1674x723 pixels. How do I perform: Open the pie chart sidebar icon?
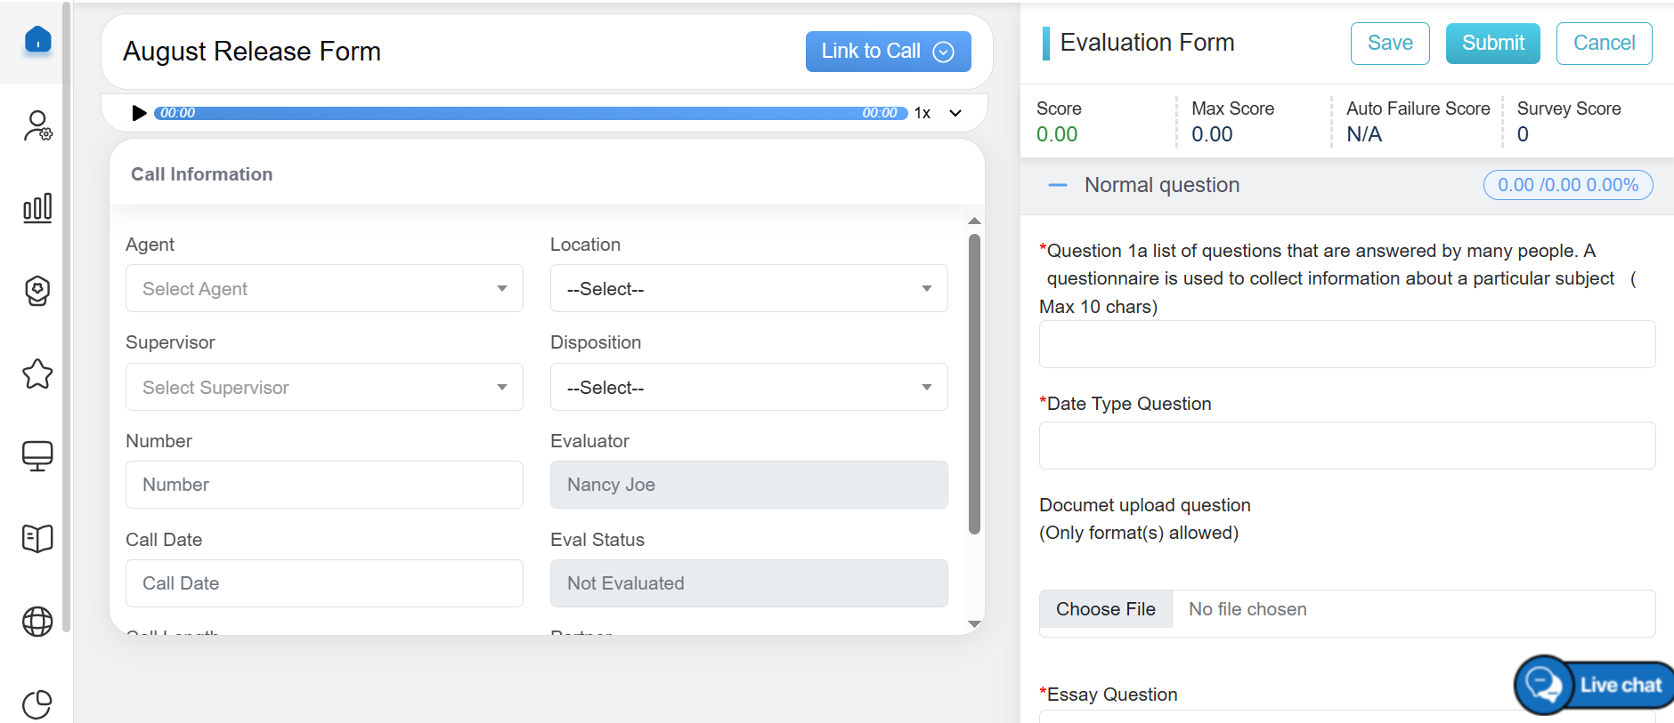pos(37,704)
